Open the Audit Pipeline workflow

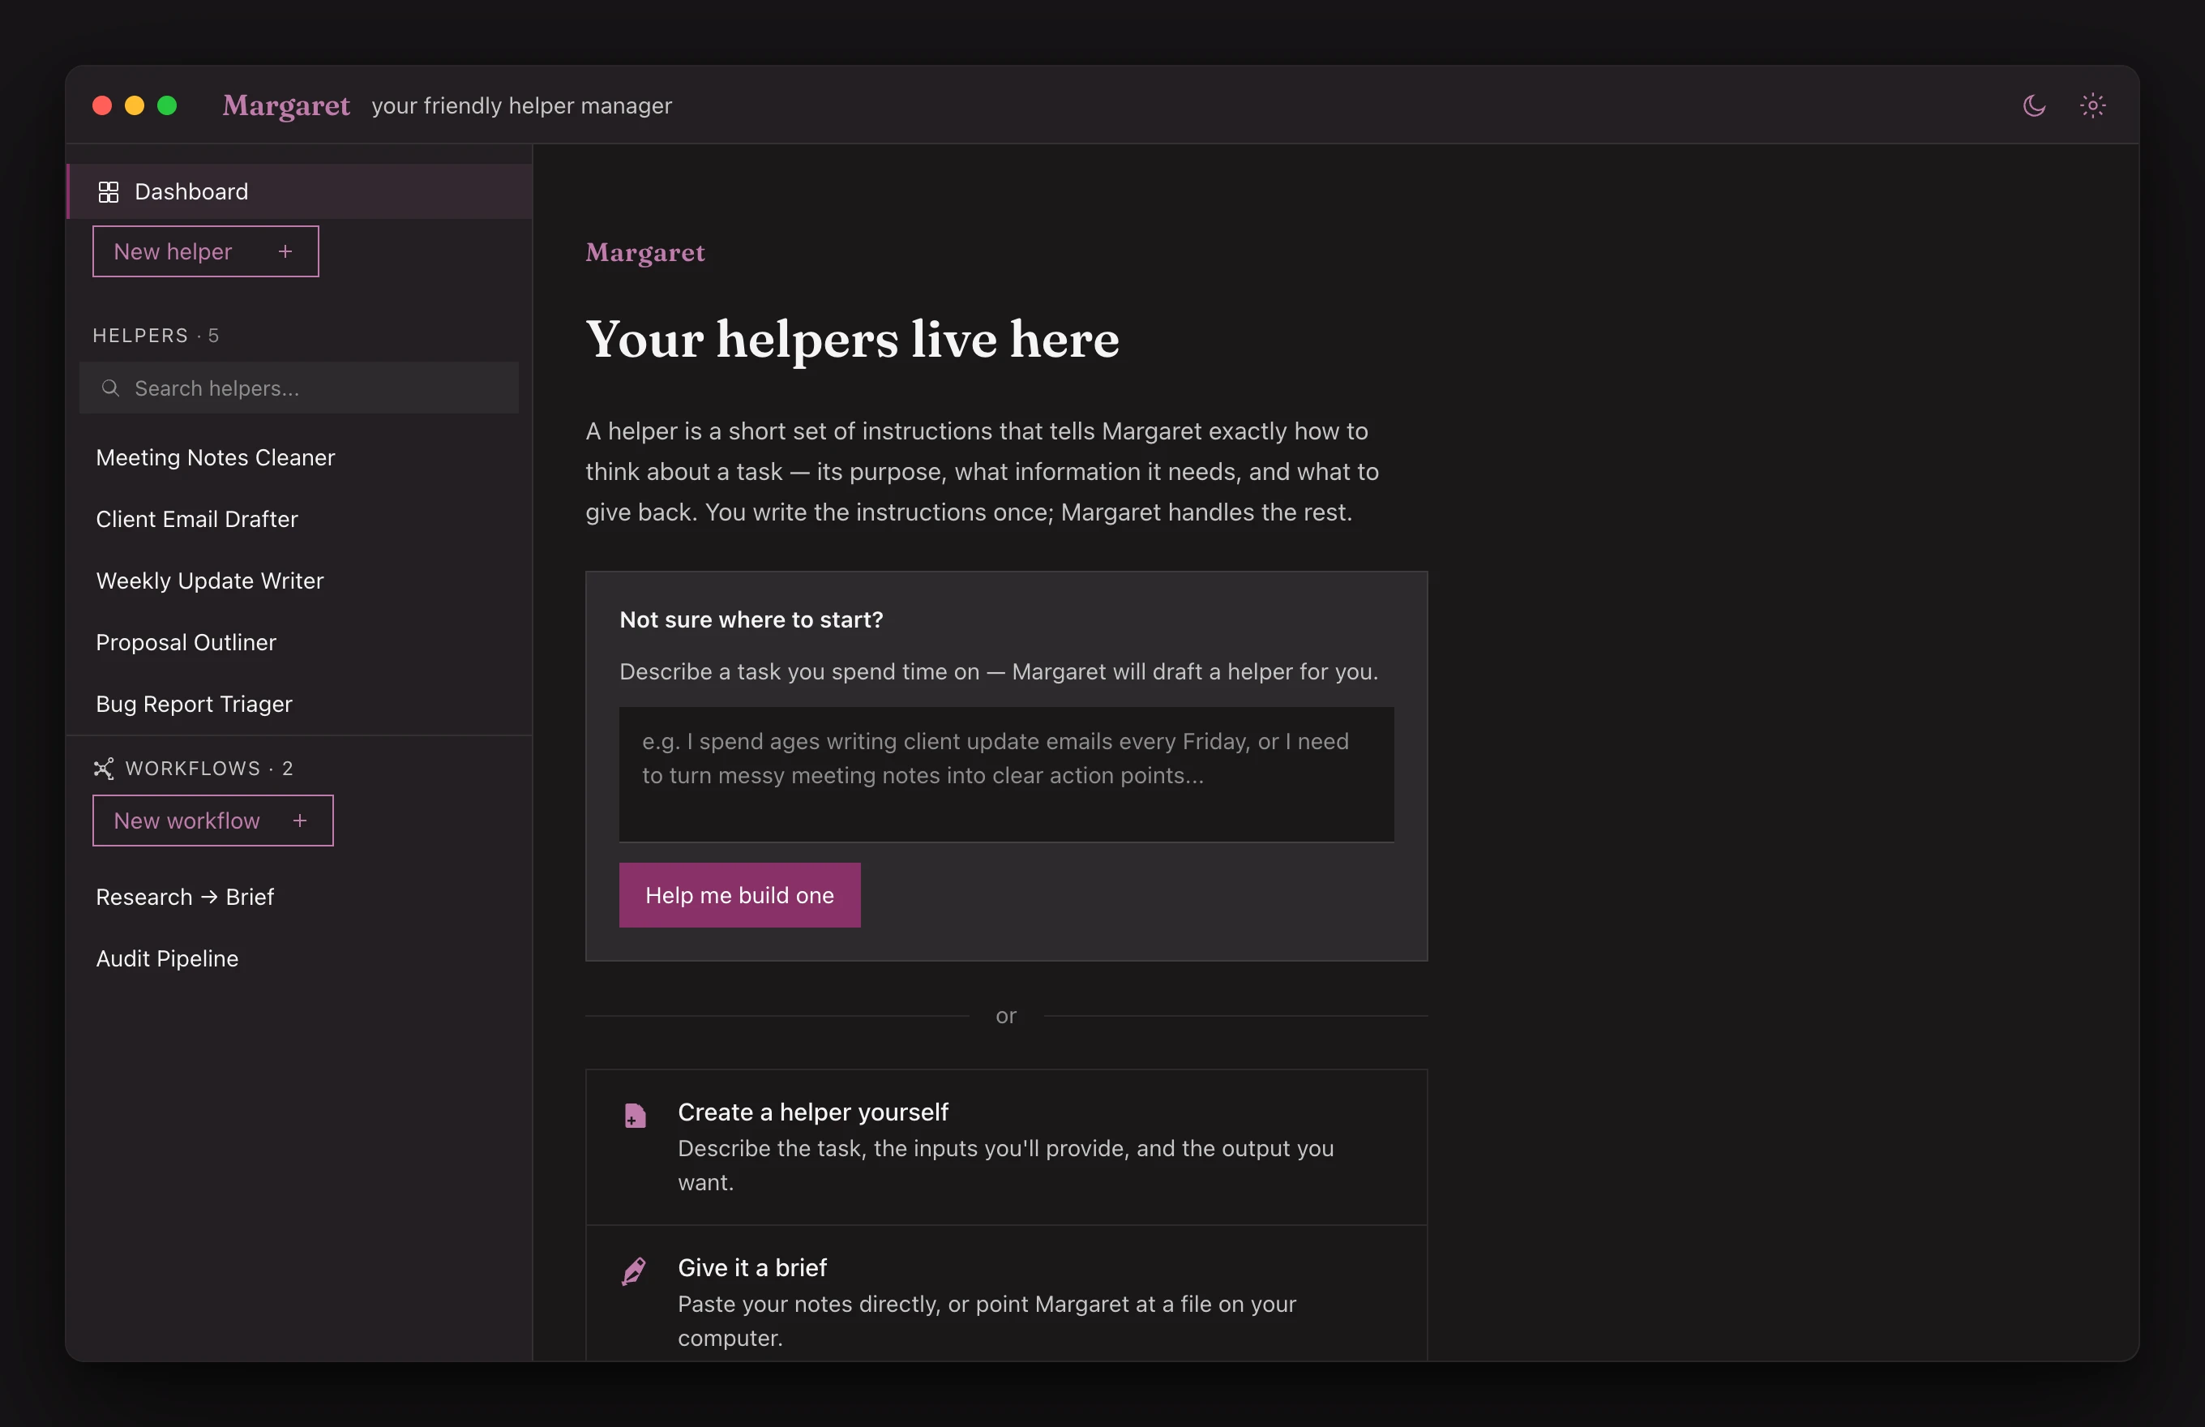[x=300, y=958]
